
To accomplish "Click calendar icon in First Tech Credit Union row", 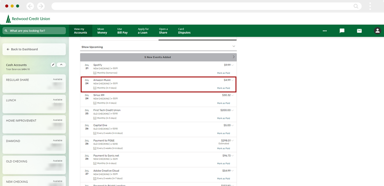I will pos(95,118).
